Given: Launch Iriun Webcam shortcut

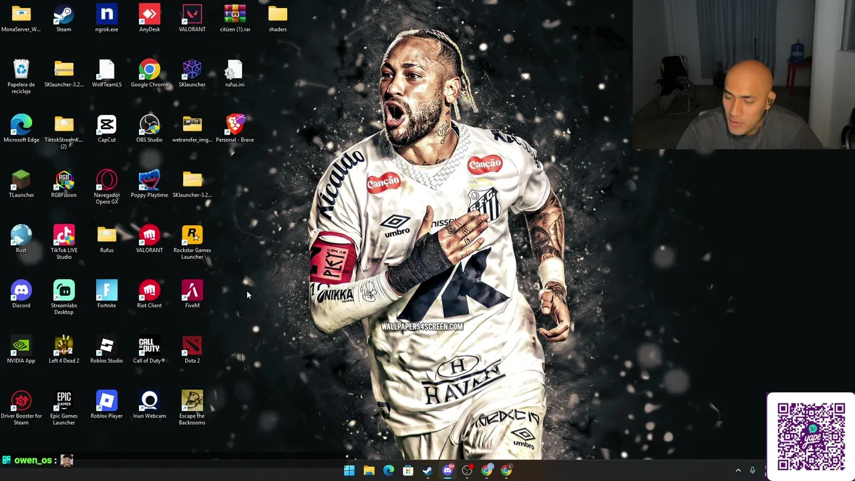Looking at the screenshot, I should (149, 405).
